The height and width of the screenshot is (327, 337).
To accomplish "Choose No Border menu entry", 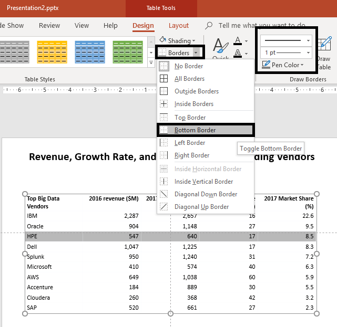I will tap(206, 66).
